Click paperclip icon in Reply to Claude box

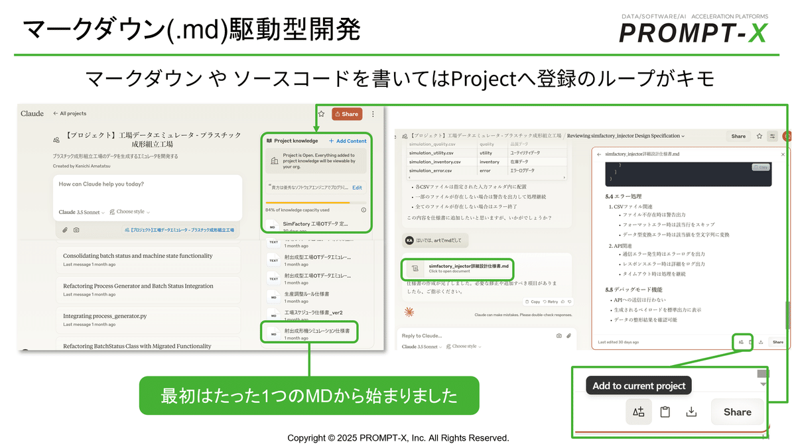pyautogui.click(x=570, y=335)
